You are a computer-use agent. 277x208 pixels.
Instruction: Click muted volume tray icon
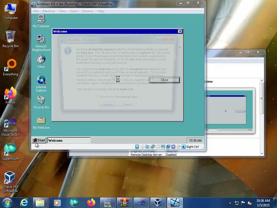(x=250, y=203)
